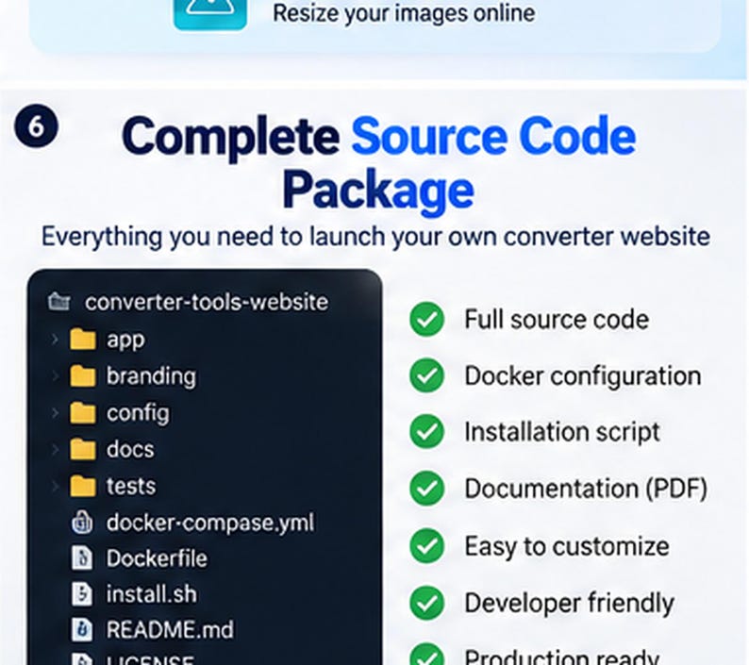Expand the app folder chevron
The height and width of the screenshot is (665, 749).
(55, 340)
